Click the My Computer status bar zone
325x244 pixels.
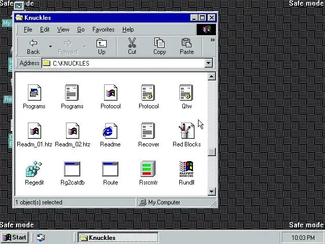click(176, 202)
